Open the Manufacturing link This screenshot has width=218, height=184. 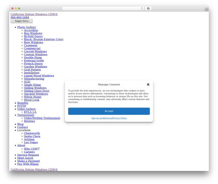(x=34, y=79)
